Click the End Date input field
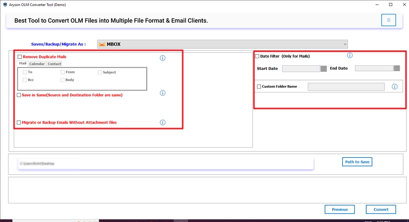 374,68
